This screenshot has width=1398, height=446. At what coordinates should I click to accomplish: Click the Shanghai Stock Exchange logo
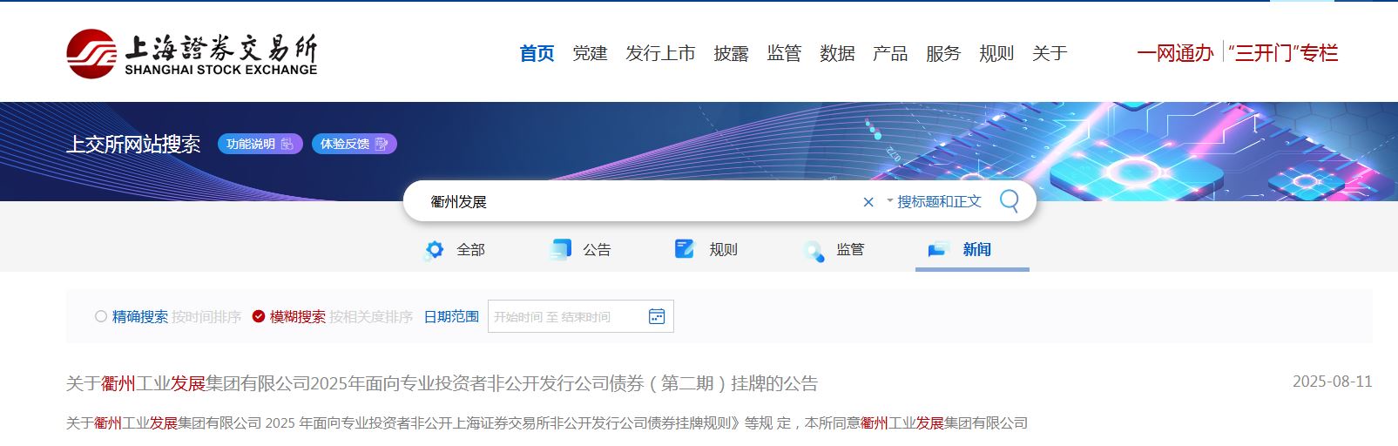tap(192, 54)
